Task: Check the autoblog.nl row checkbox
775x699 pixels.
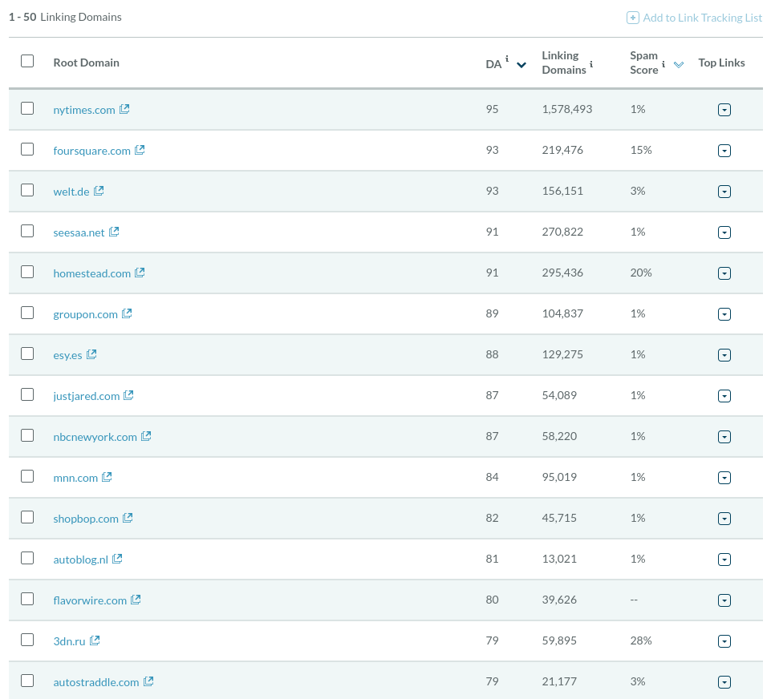Action: pos(27,558)
